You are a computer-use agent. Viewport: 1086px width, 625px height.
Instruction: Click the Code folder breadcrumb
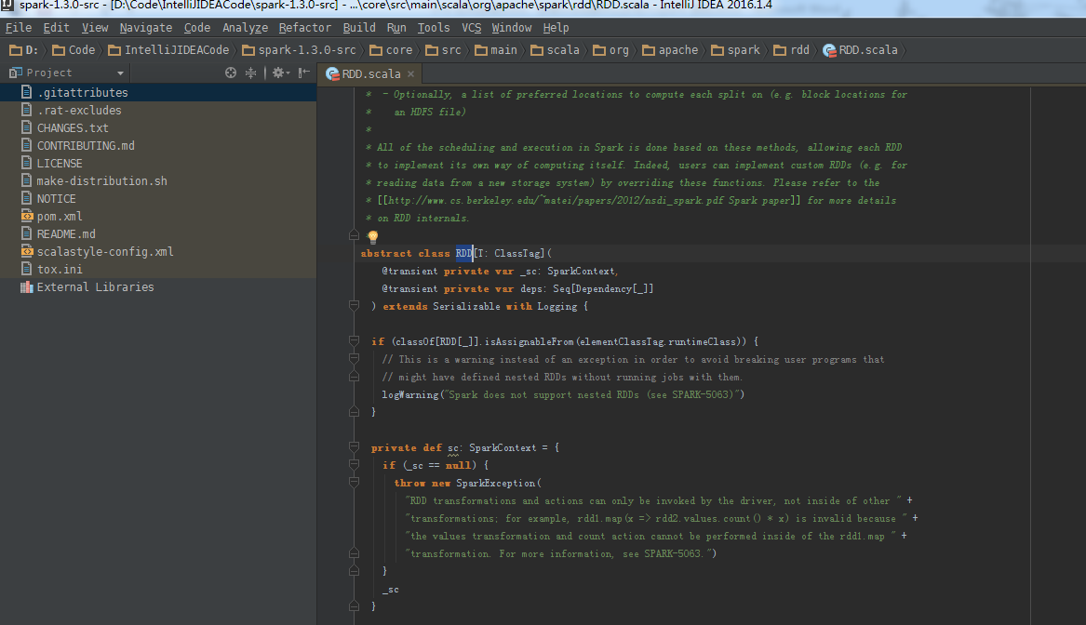(74, 50)
